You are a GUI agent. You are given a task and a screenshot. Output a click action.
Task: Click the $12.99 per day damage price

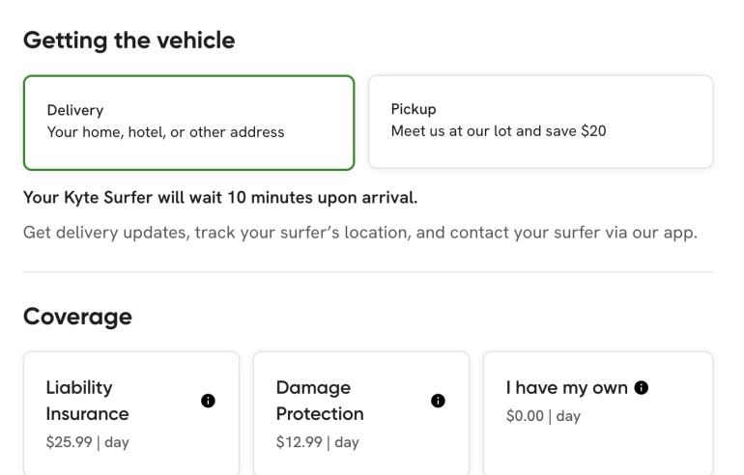[317, 442]
